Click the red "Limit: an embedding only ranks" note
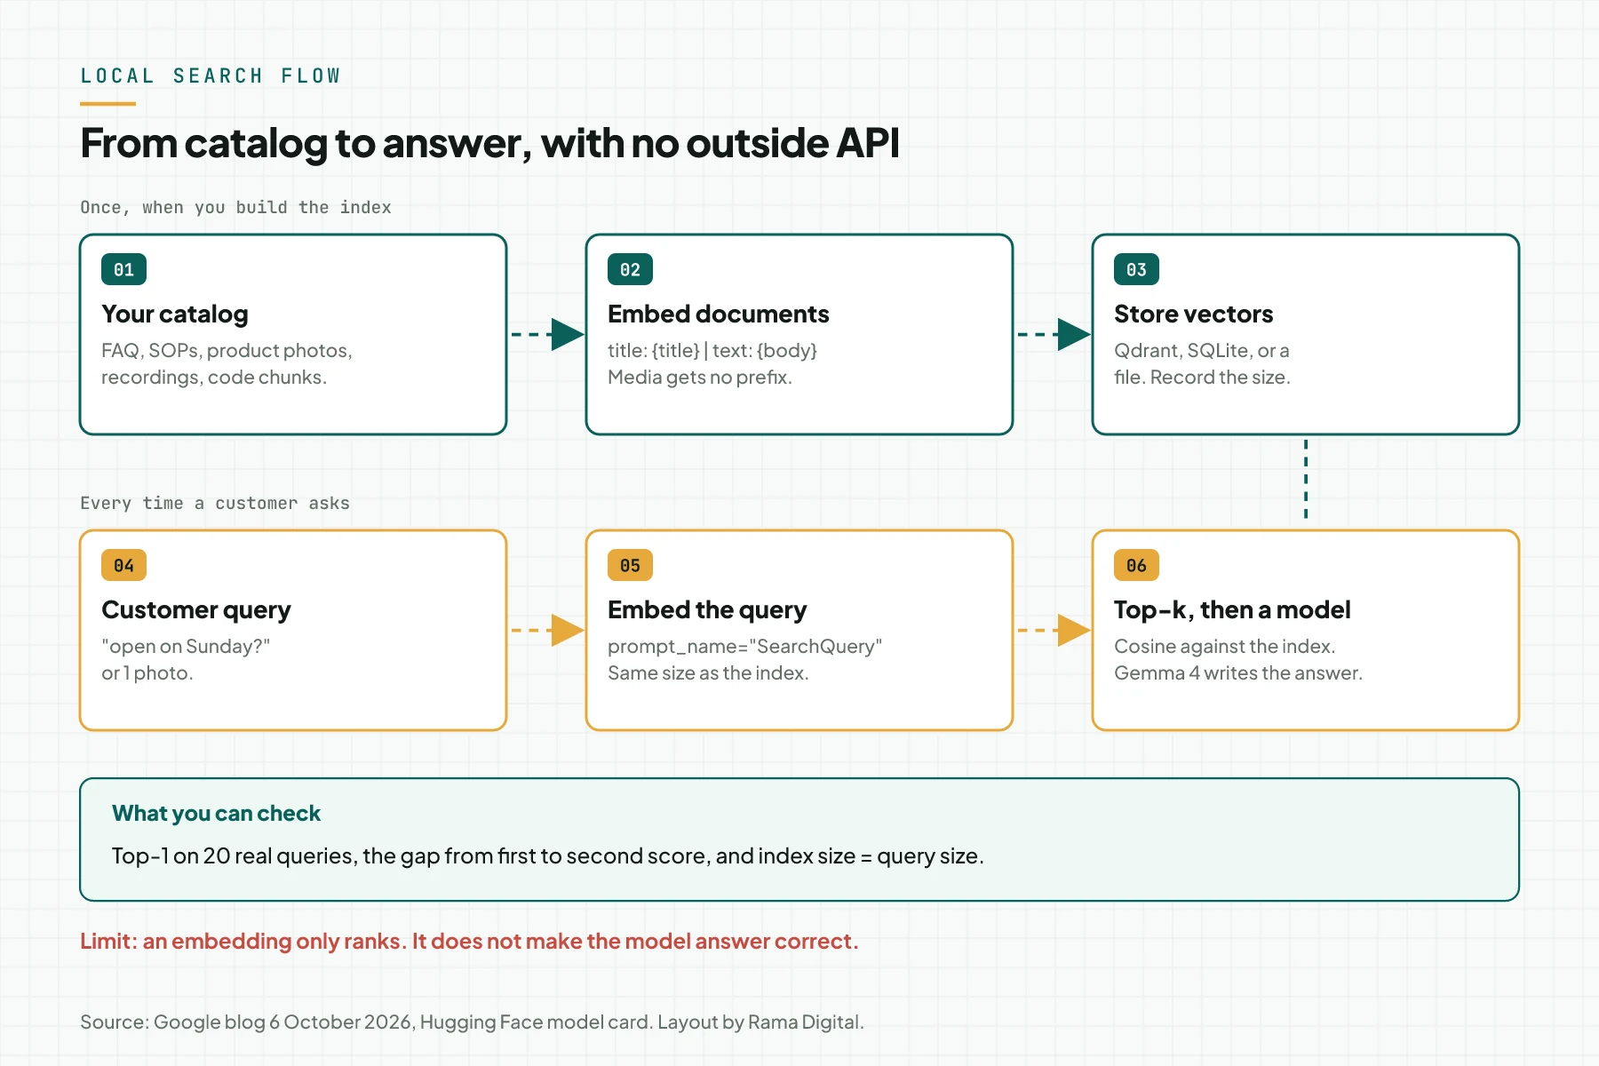 (x=469, y=942)
